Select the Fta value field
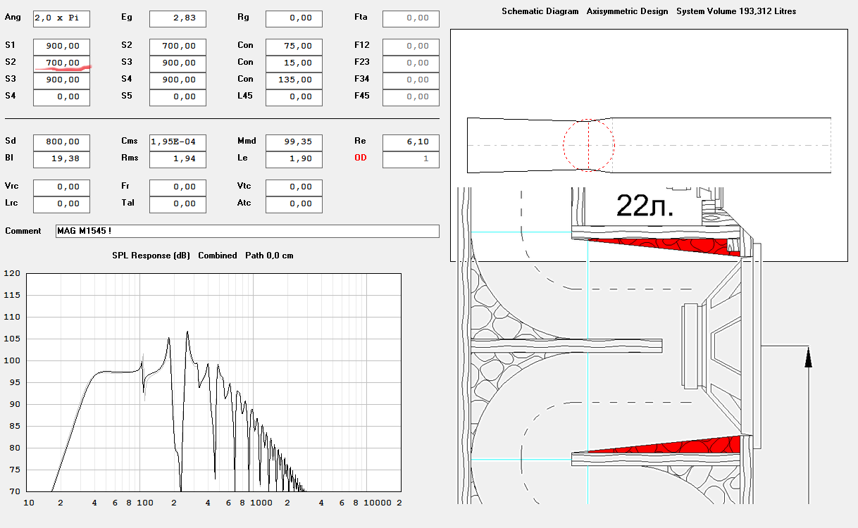Viewport: 858px width, 528px height. pos(411,19)
